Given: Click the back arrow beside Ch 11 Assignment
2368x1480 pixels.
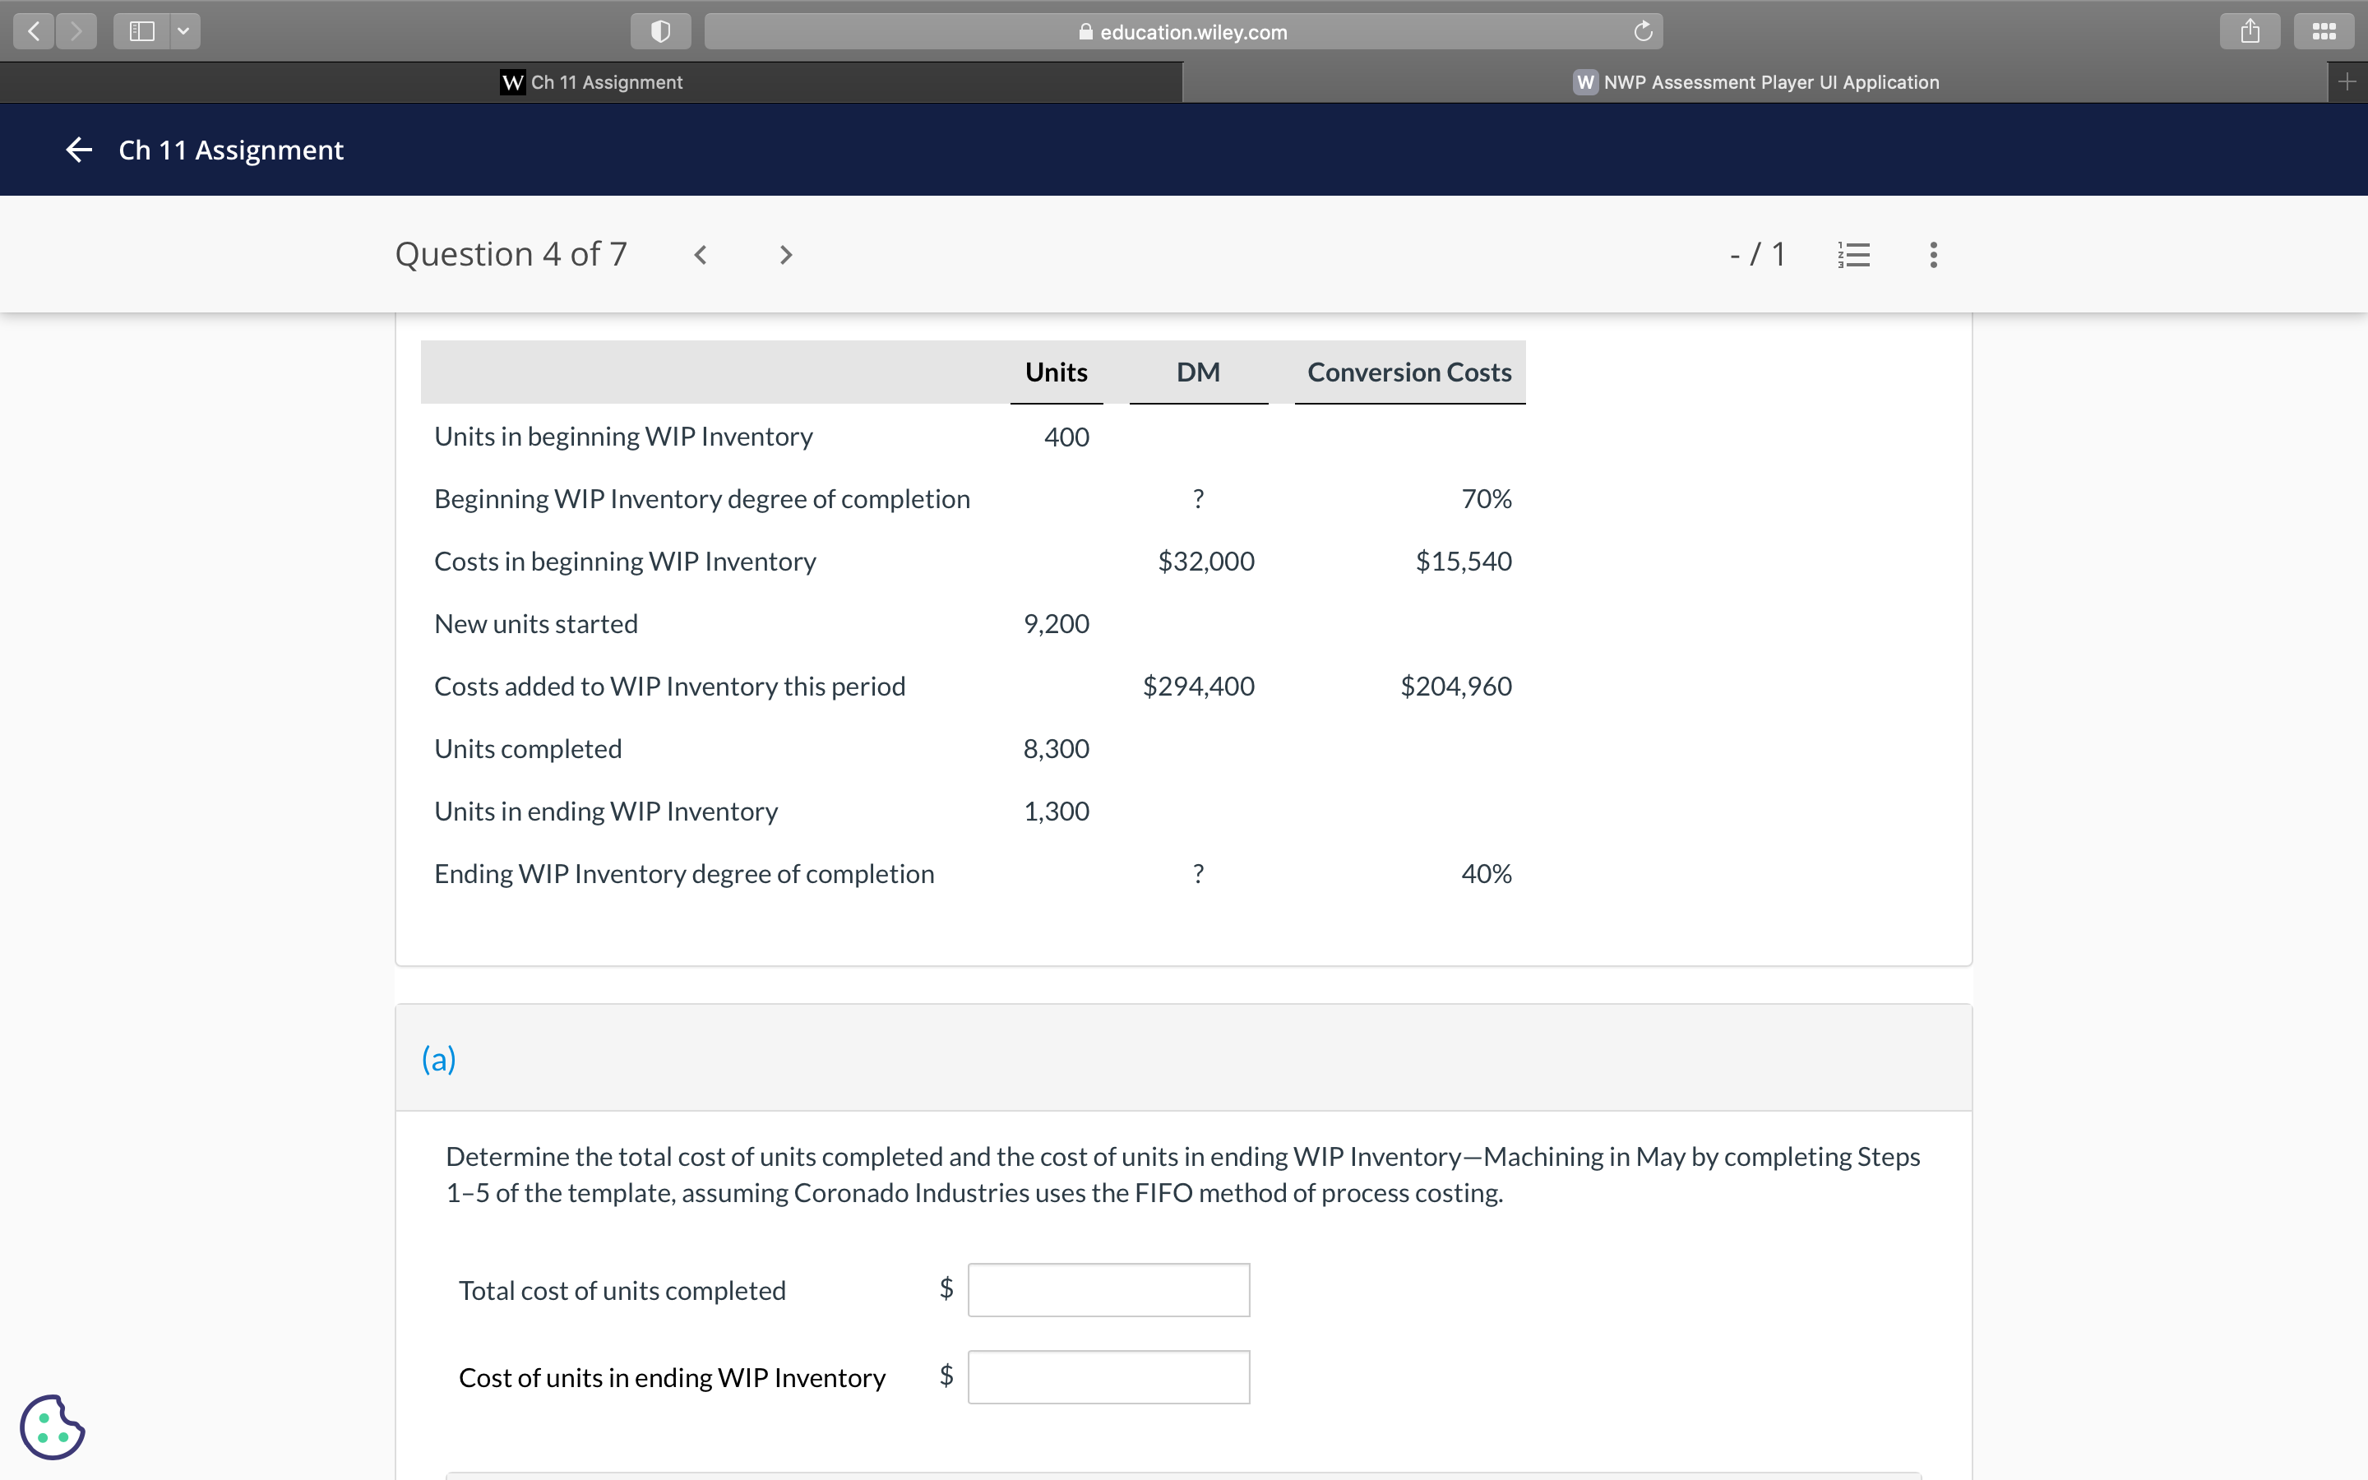Looking at the screenshot, I should point(78,149).
